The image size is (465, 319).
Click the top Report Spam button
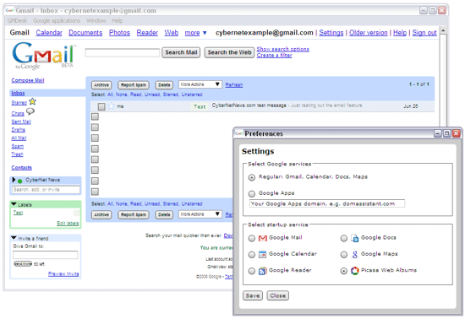[x=134, y=85]
